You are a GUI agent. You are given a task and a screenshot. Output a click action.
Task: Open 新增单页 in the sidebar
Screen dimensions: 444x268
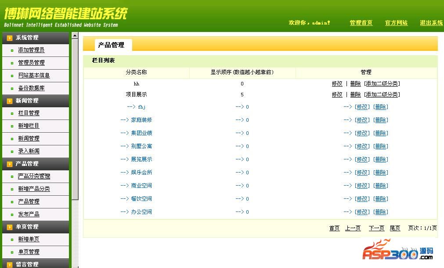pos(29,239)
